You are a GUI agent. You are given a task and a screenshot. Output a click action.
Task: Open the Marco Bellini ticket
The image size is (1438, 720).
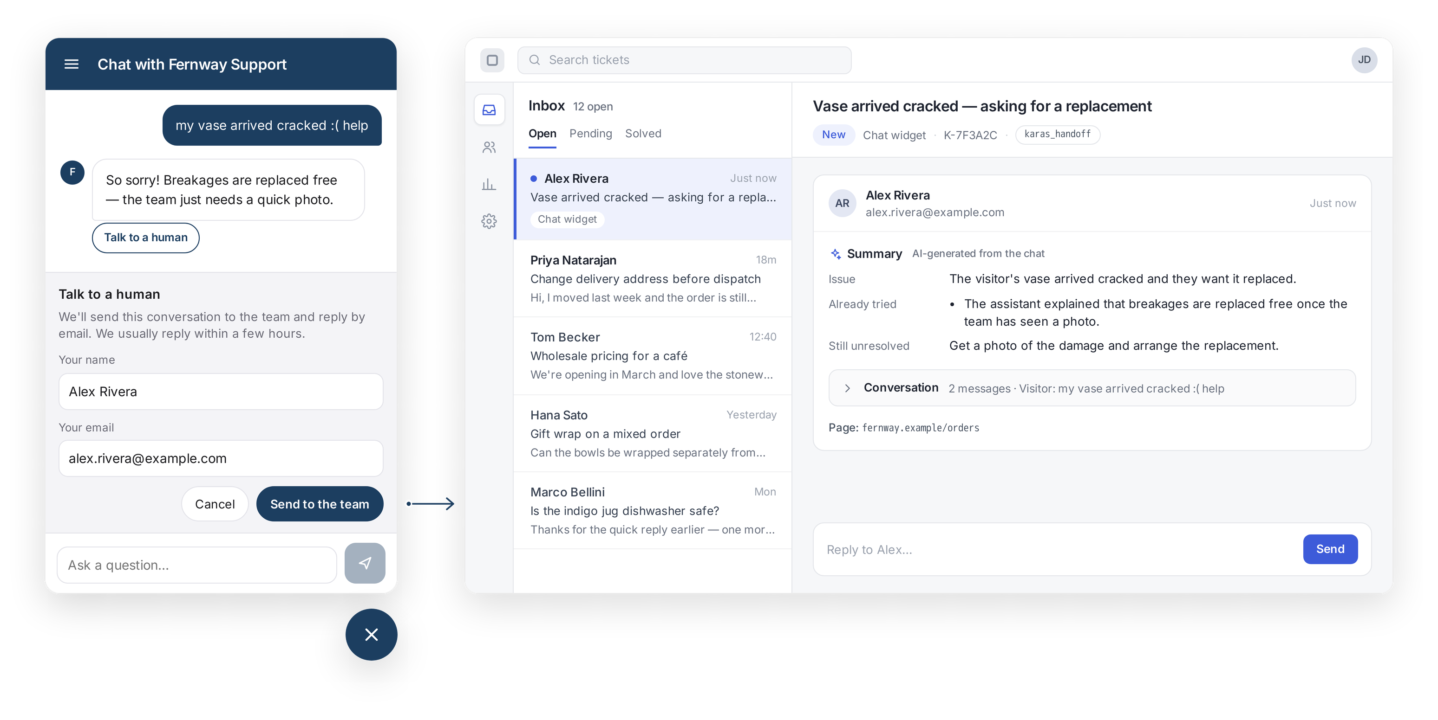pos(653,510)
